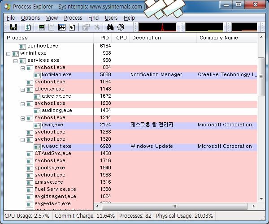Click the DLL/handle view toolbar icon
The height and width of the screenshot is (224, 269).
point(72,27)
